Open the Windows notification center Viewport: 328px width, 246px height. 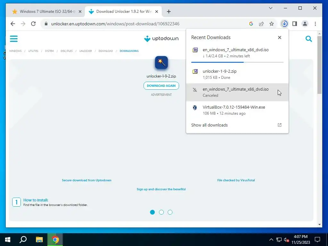click(317, 240)
